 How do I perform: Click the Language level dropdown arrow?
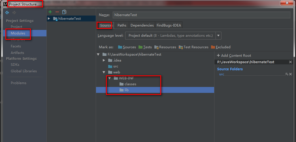tap(218, 36)
